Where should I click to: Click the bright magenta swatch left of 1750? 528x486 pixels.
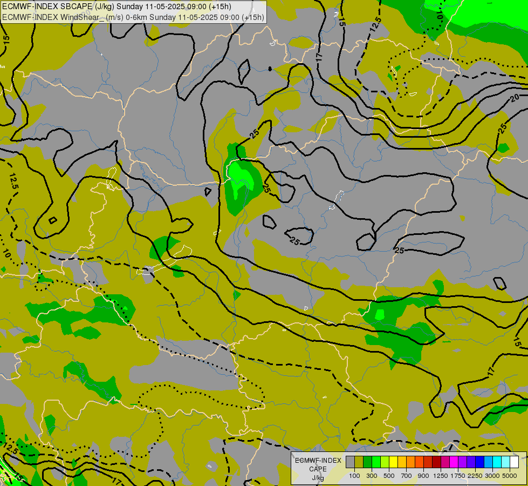454,462
